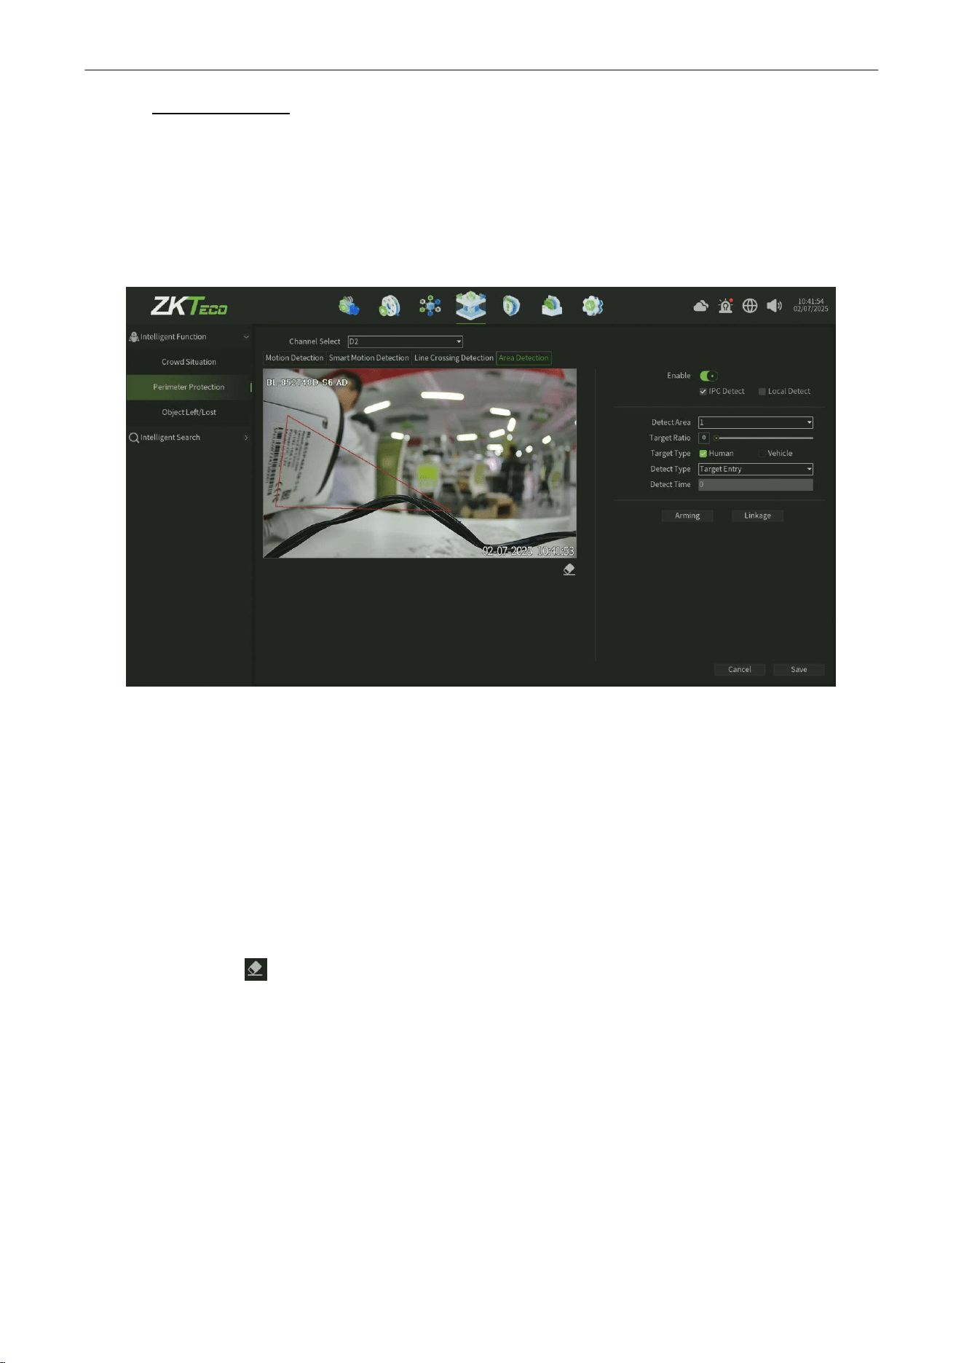Click the Arming button
Viewport: 964px width, 1363px height.
point(687,515)
